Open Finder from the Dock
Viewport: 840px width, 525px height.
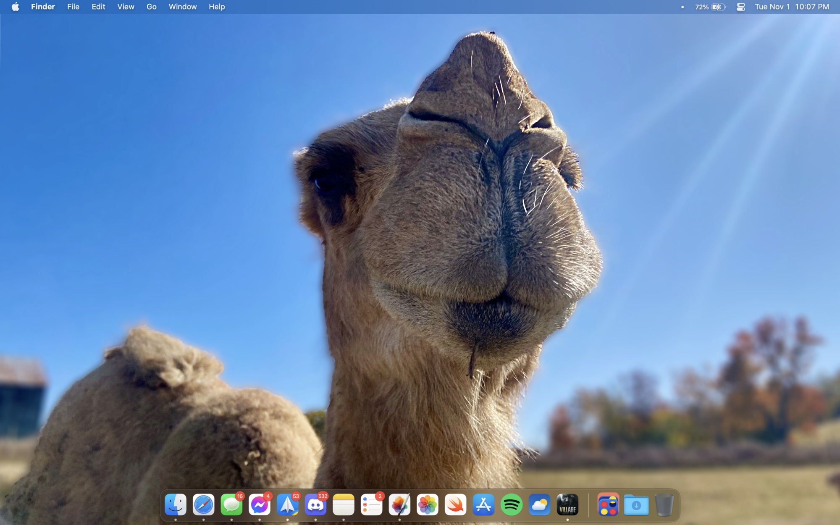pyautogui.click(x=176, y=504)
